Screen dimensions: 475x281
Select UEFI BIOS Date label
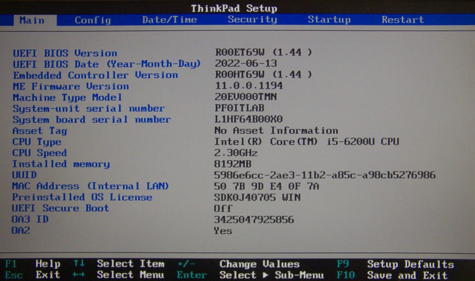tap(107, 64)
